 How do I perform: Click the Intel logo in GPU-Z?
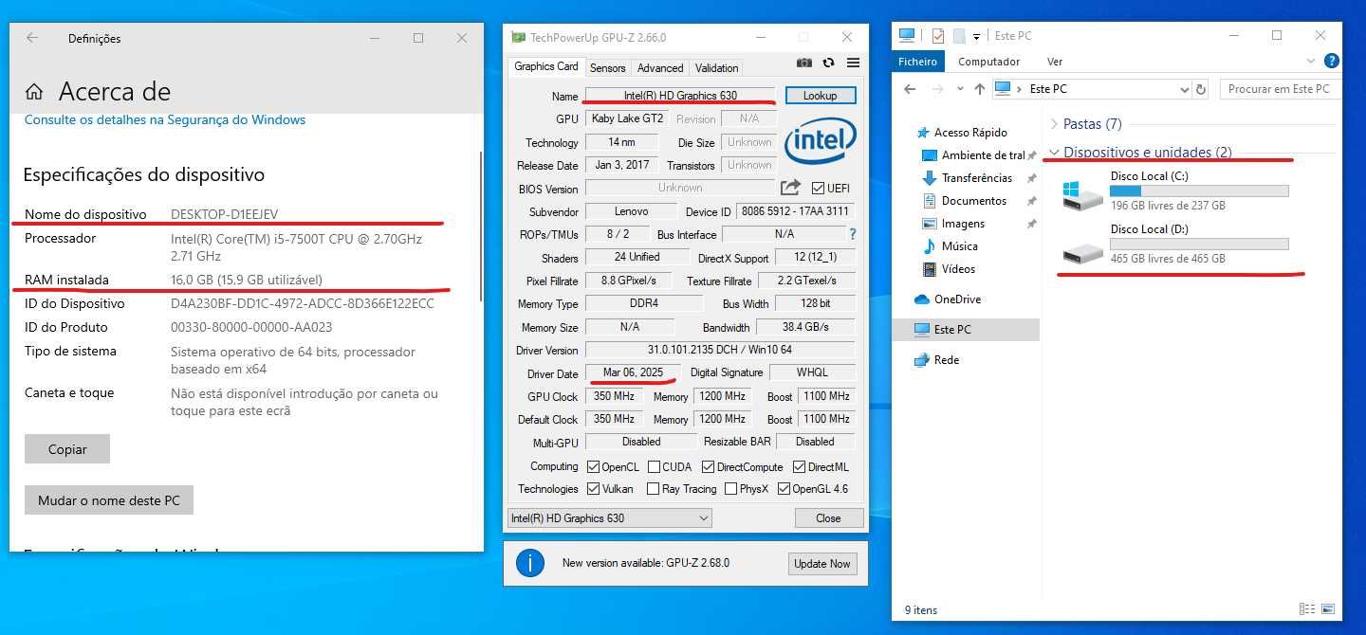coord(821,142)
